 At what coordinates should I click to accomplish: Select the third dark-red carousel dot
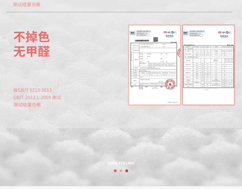click(x=127, y=171)
